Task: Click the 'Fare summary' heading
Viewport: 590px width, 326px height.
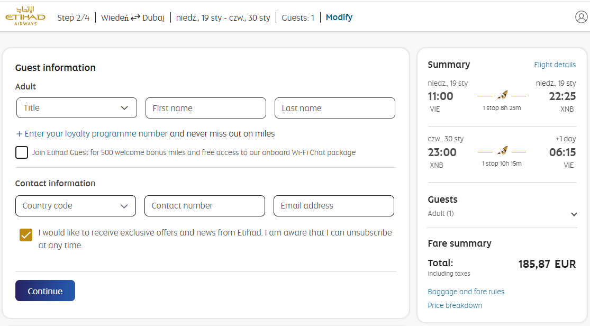Action: pyautogui.click(x=459, y=243)
